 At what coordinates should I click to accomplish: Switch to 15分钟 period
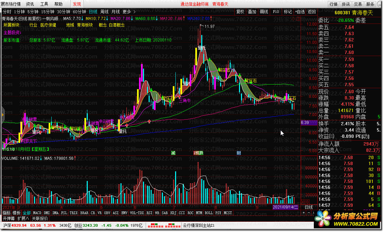[x=48, y=12]
